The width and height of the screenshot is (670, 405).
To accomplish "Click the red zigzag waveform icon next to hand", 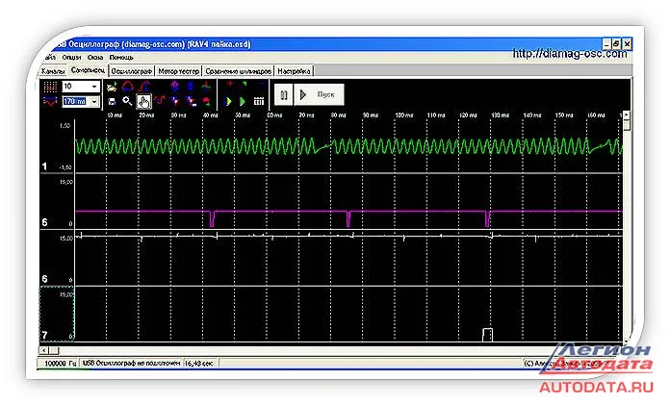I will click(x=160, y=101).
